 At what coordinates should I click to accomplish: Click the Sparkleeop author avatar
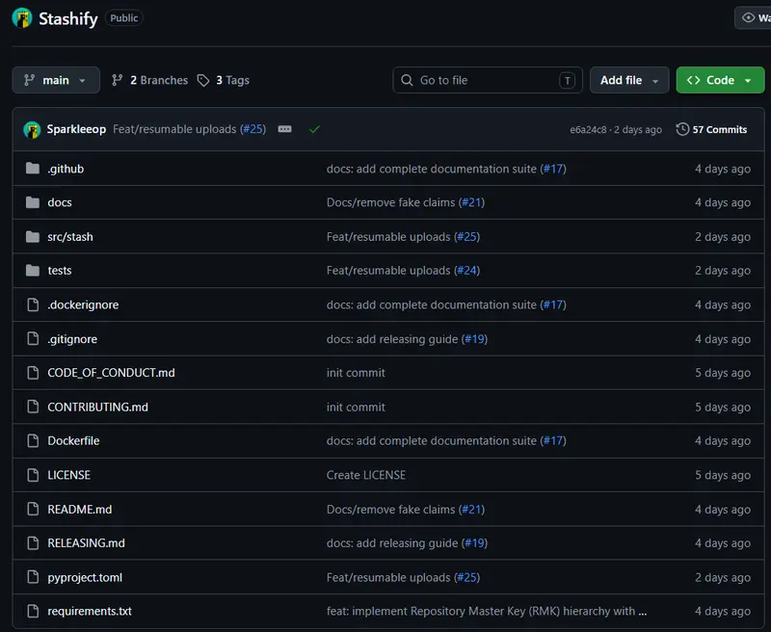point(32,130)
